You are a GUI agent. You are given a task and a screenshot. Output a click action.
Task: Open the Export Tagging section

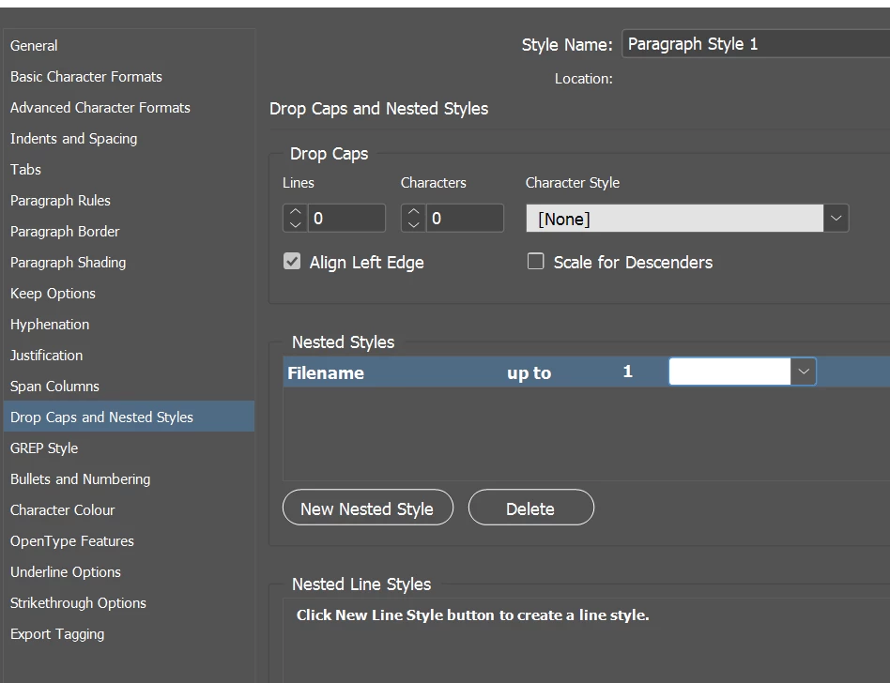57,633
